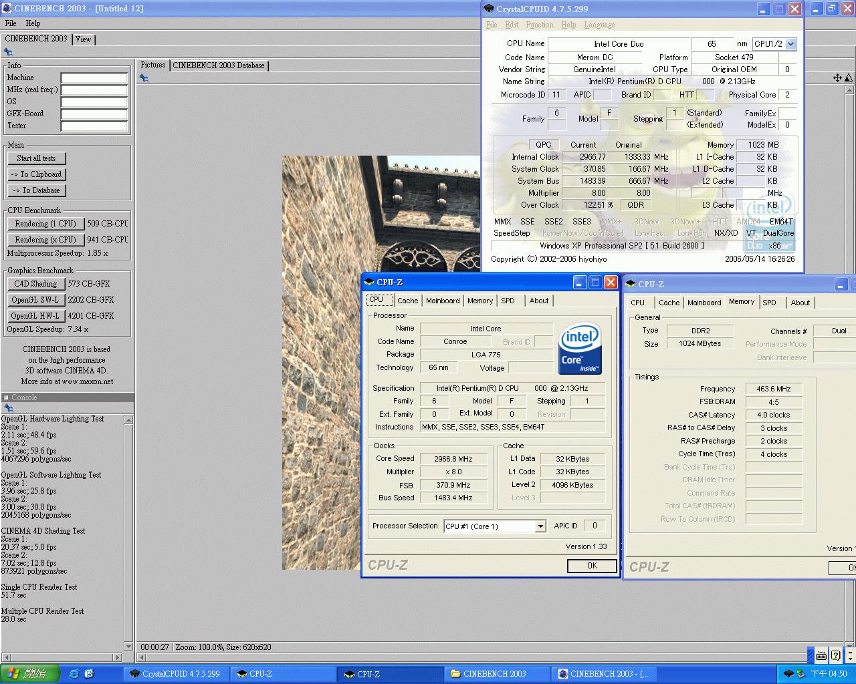Click the Intel Core inside logo in CPU-Z
The height and width of the screenshot is (684, 856).
coord(580,349)
